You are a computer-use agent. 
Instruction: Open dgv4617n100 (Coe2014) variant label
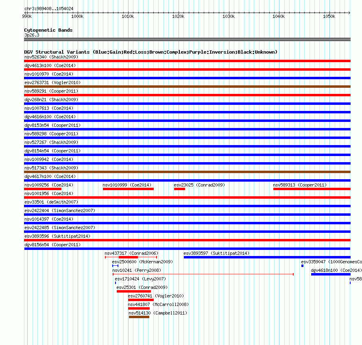(x=50, y=176)
